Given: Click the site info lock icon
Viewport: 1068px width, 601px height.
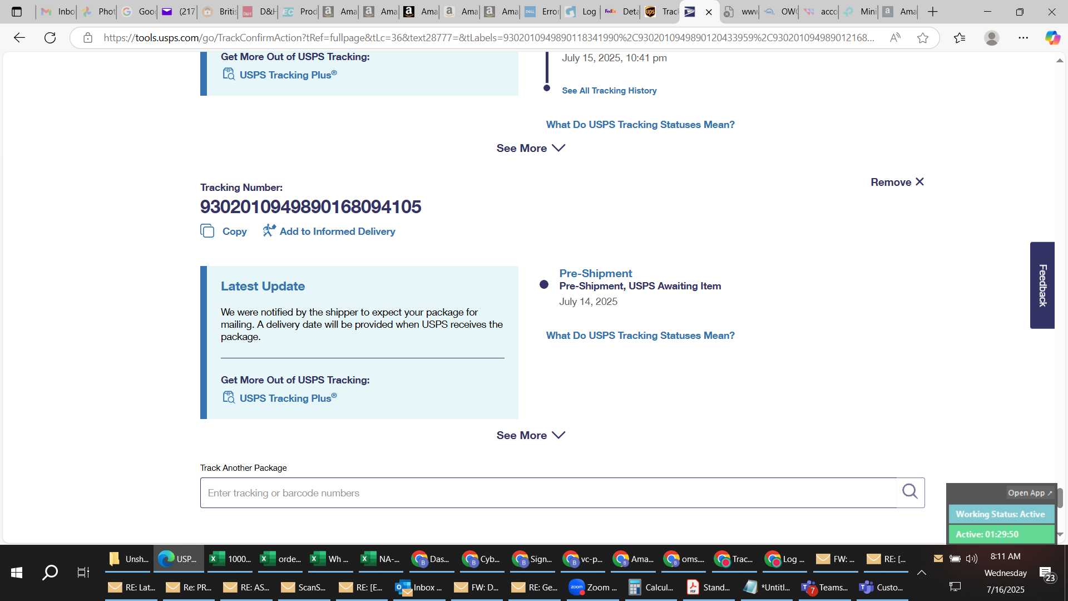Looking at the screenshot, I should click(x=87, y=38).
